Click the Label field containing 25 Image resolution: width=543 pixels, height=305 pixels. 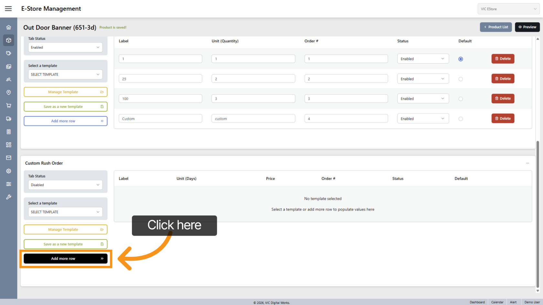pos(160,79)
